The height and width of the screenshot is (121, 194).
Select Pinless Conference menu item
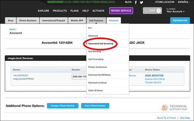pos(108,67)
